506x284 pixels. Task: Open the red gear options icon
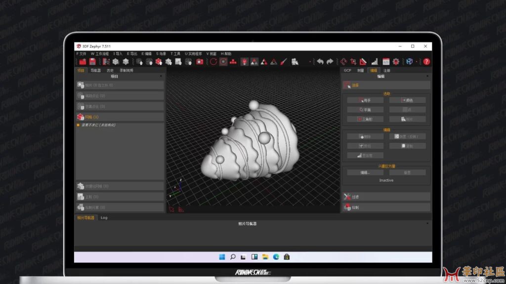tap(396, 62)
